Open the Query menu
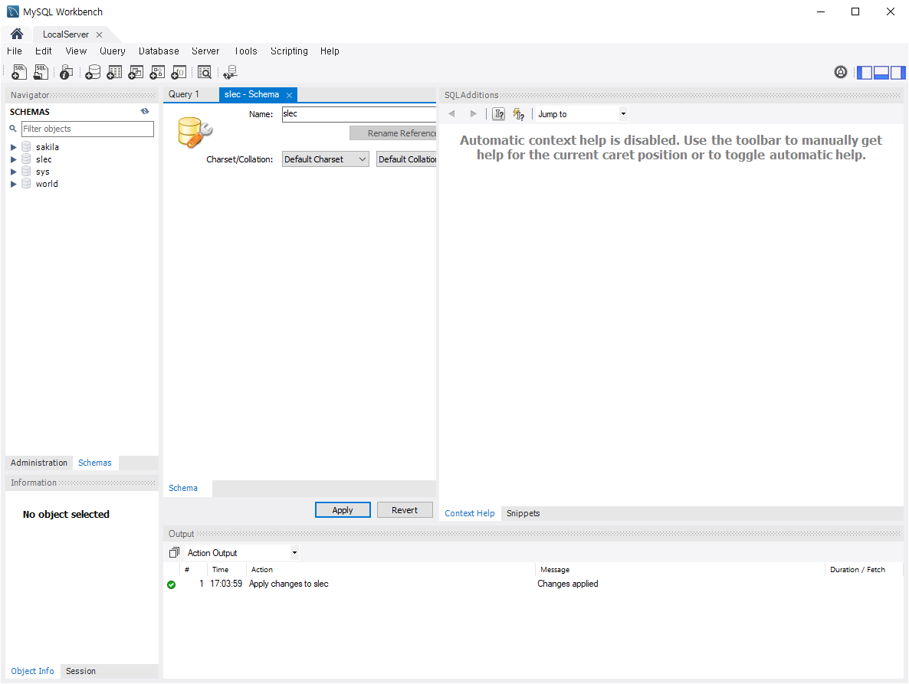 (113, 51)
